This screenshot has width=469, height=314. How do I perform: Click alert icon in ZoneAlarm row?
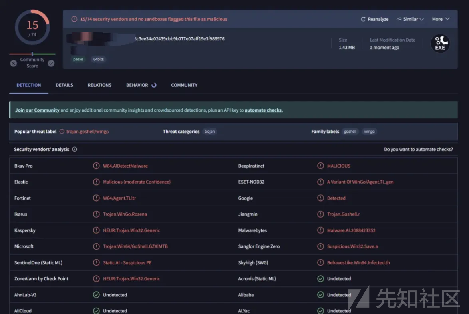click(x=96, y=279)
